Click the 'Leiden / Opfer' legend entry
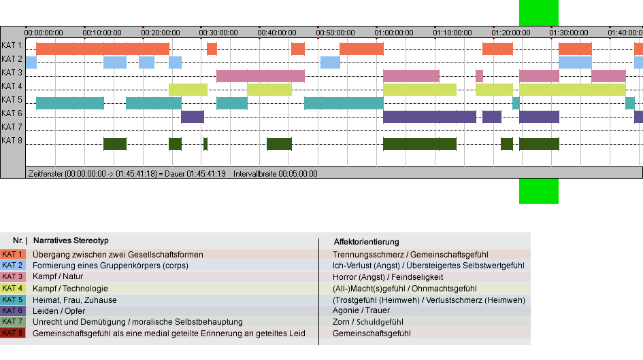The image size is (643, 360). coord(59,311)
